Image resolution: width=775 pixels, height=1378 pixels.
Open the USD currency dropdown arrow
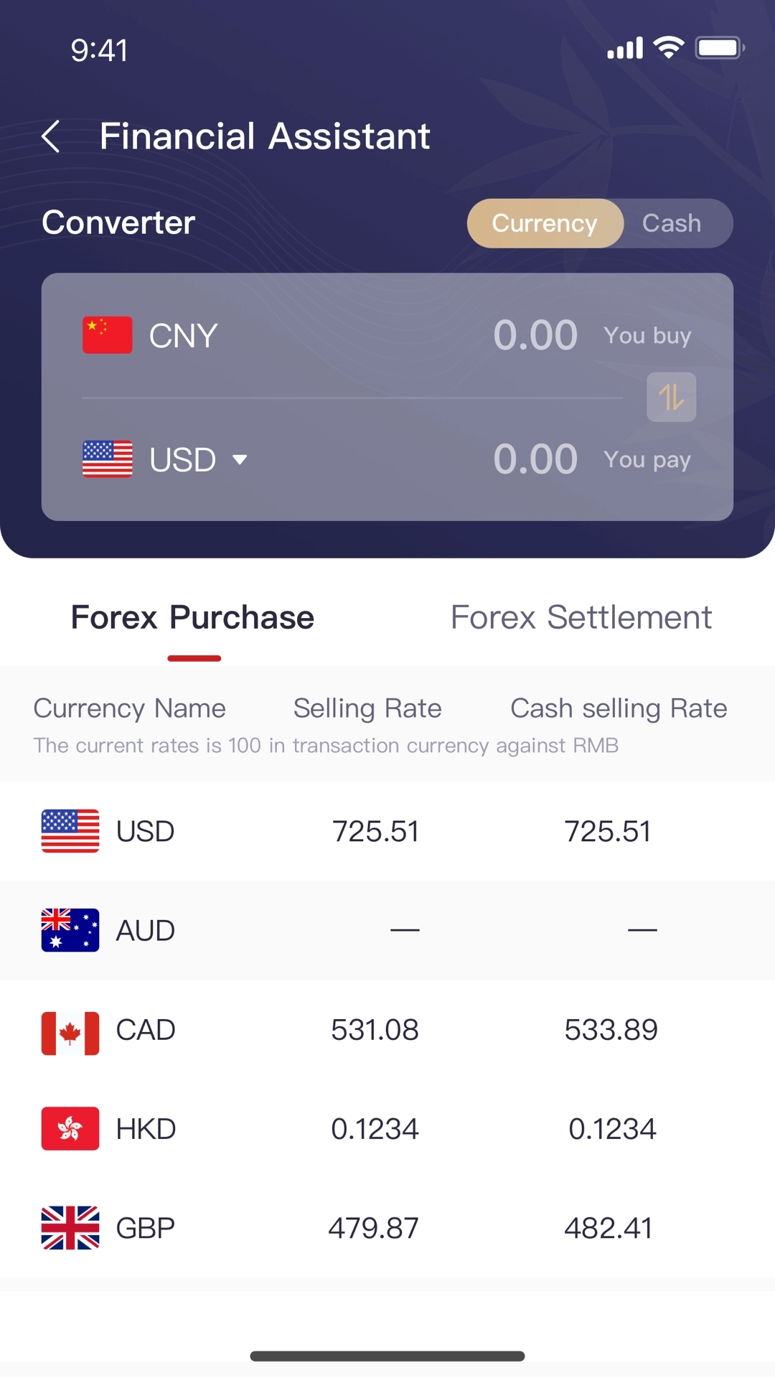pyautogui.click(x=240, y=459)
